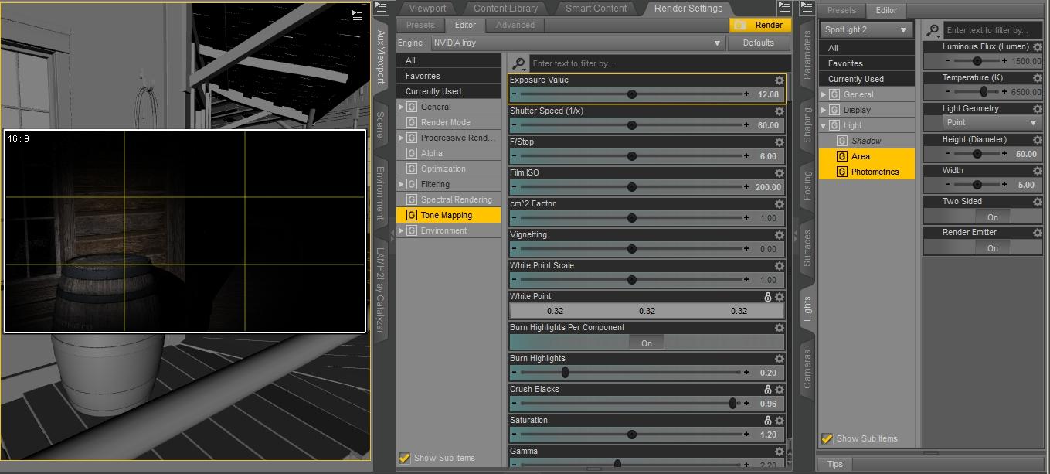This screenshot has height=474, width=1050.
Task: Open Burn Highlights settings gear icon
Action: click(x=779, y=359)
